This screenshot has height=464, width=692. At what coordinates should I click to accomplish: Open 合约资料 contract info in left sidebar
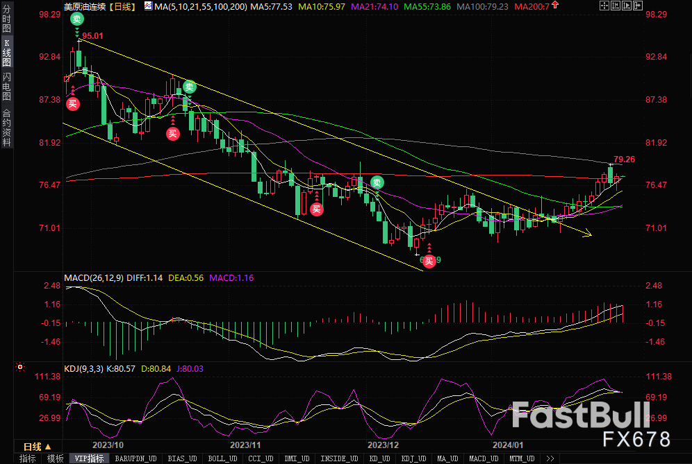coord(7,126)
